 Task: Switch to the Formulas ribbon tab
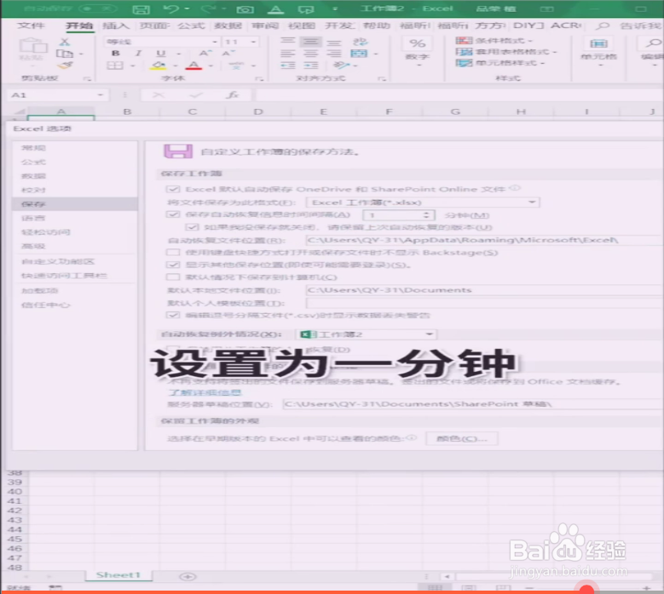coord(191,26)
